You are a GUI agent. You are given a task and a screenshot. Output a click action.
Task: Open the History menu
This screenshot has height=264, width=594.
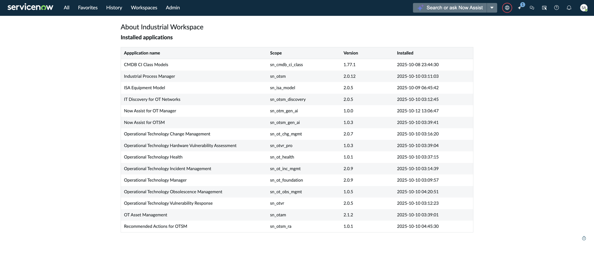[114, 8]
